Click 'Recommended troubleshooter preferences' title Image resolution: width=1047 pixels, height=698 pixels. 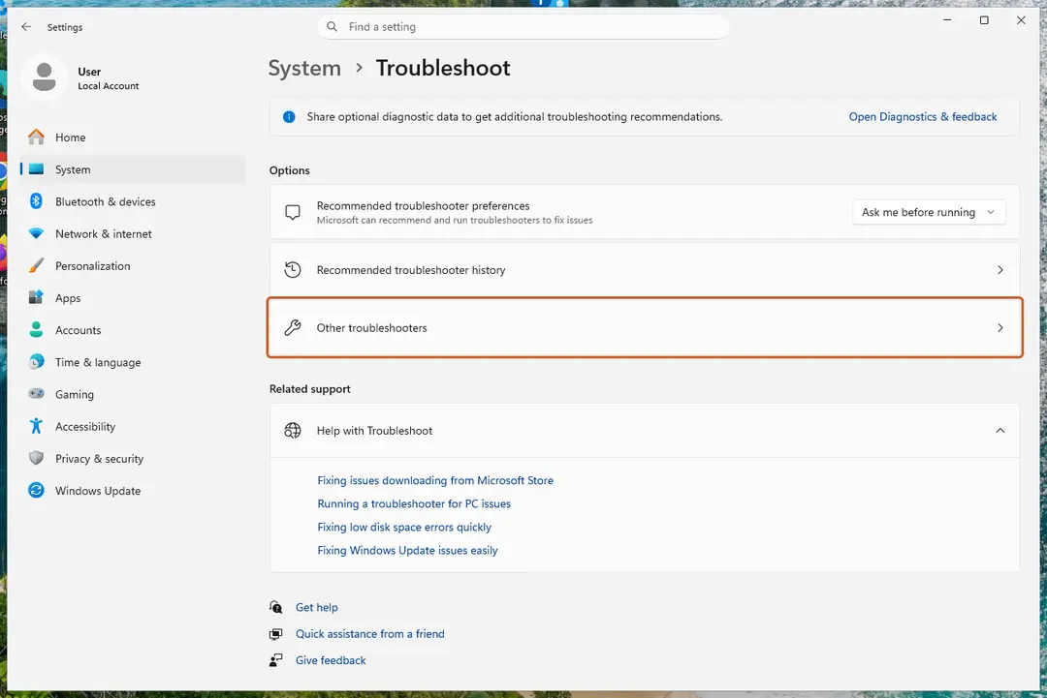[423, 205]
